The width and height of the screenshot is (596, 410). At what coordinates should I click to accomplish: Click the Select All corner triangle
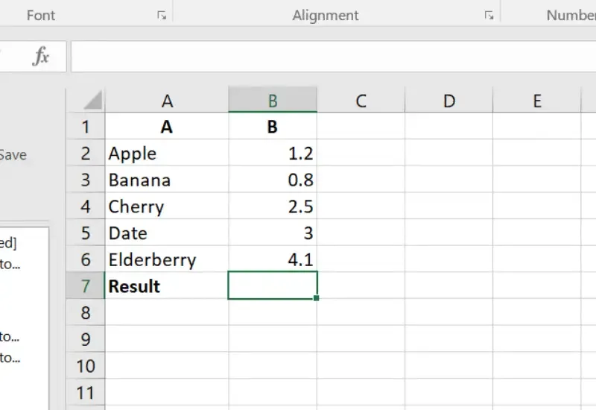tap(92, 101)
